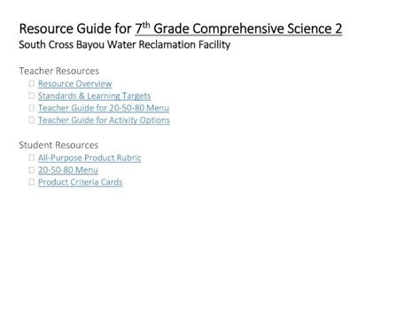420x323 pixels.
Task: Click the words Resource Guide for in title
Action: (x=75, y=29)
